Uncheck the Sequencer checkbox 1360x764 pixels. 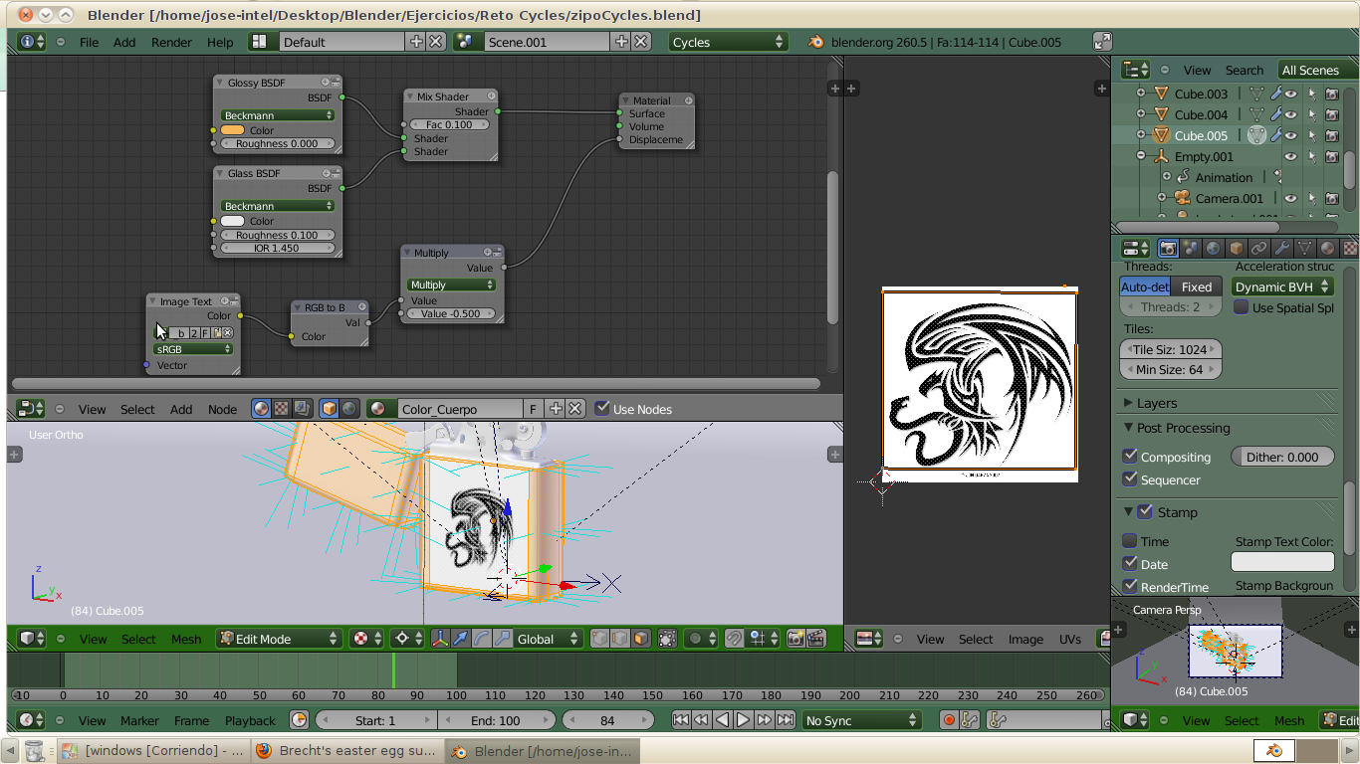pyautogui.click(x=1130, y=479)
